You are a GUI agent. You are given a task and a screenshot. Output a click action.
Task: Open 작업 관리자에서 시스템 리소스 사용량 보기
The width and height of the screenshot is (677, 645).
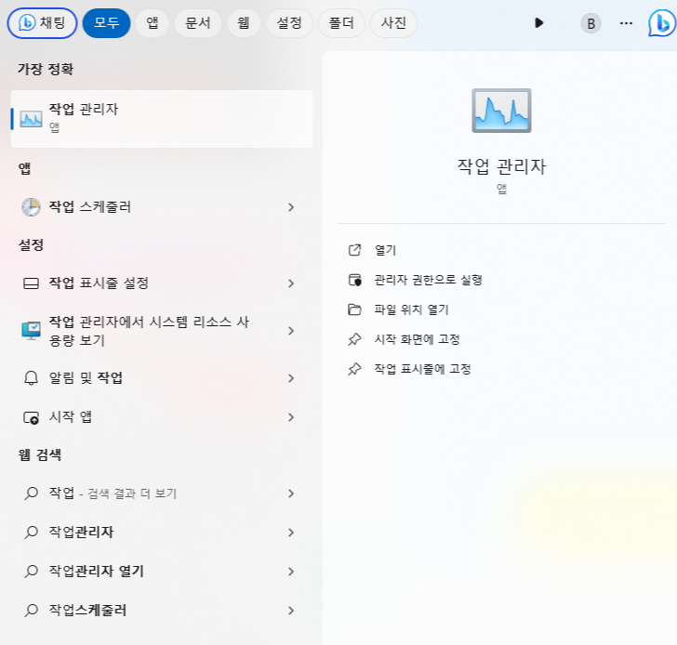click(x=162, y=331)
